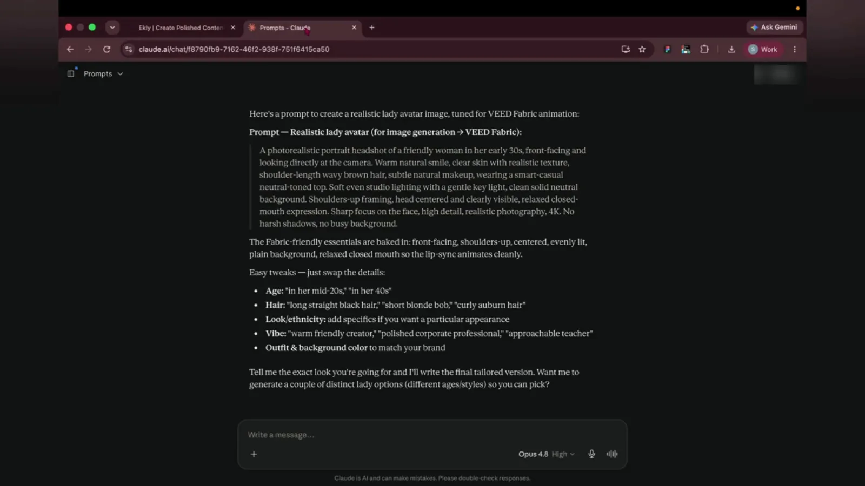
Task: Start dictation with the microphone icon
Action: (x=591, y=454)
